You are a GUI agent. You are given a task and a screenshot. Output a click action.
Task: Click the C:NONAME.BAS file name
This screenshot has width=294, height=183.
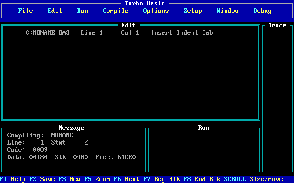[48, 32]
